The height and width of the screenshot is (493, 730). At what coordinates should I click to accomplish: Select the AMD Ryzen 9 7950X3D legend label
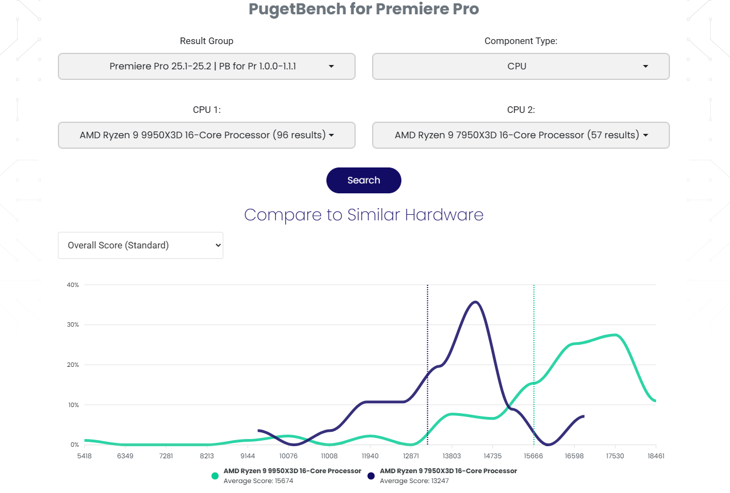pos(448,470)
